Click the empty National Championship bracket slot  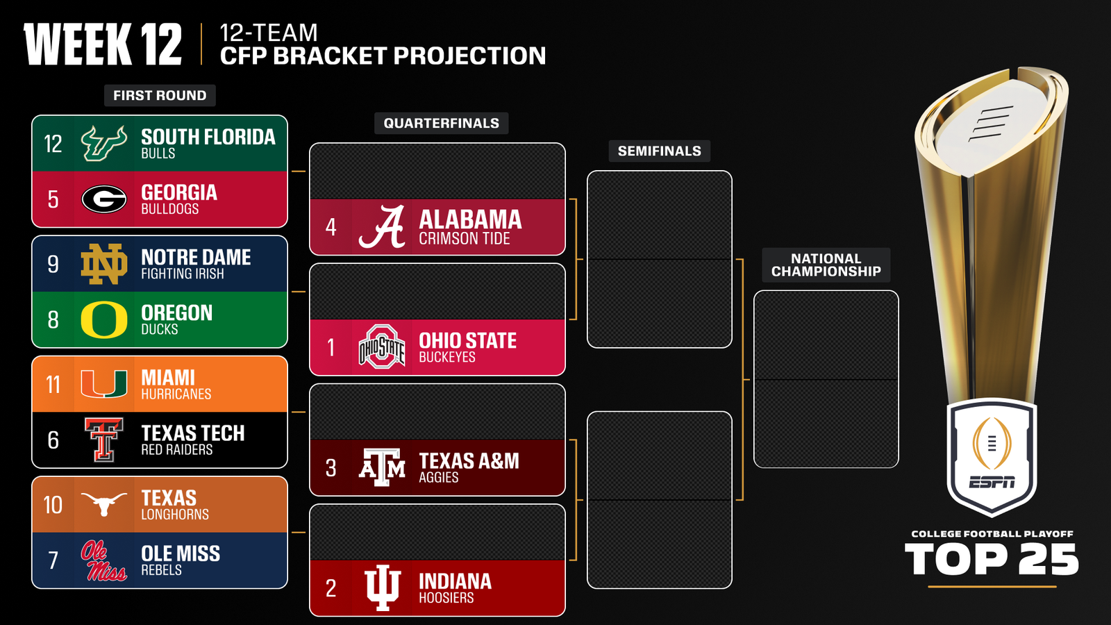pyautogui.click(x=826, y=379)
